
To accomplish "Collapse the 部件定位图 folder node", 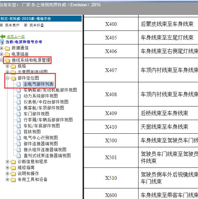I will point(7,78).
